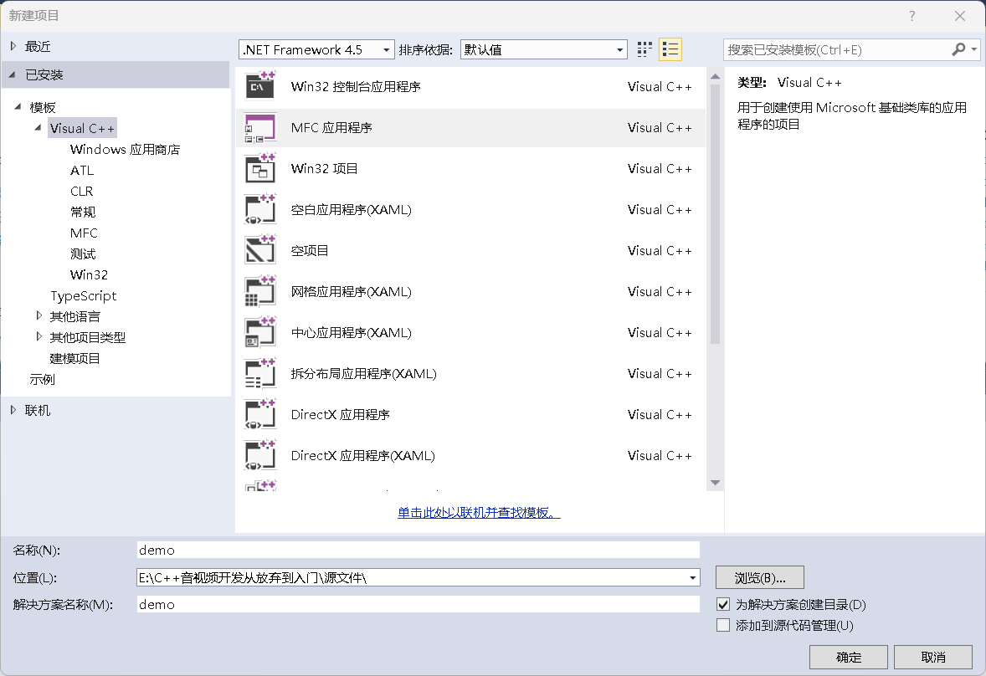986x676 pixels.
Task: Click the MFC 应用程序 template icon
Action: 260,127
